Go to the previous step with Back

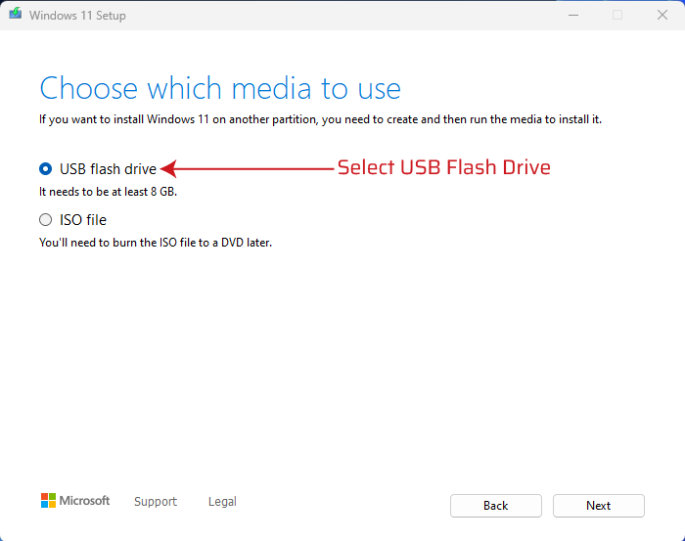click(x=496, y=506)
